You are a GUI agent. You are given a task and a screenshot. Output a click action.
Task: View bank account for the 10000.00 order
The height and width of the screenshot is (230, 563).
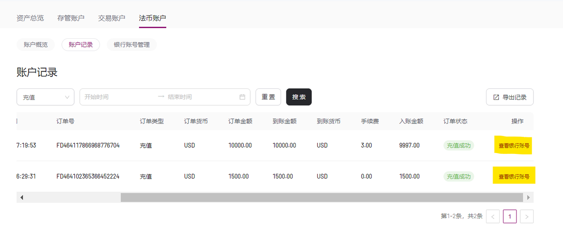point(514,146)
